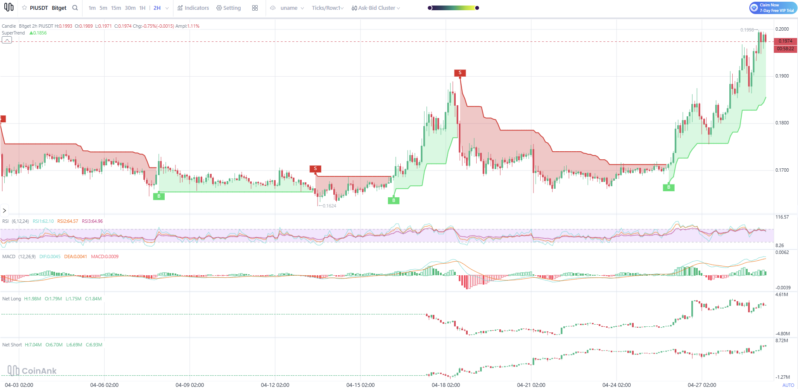
Task: Switch to 15m timeframe
Action: [116, 8]
